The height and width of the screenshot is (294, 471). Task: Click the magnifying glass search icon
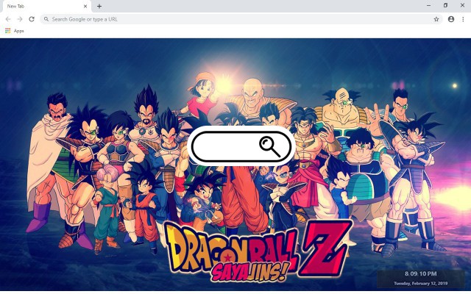point(270,147)
